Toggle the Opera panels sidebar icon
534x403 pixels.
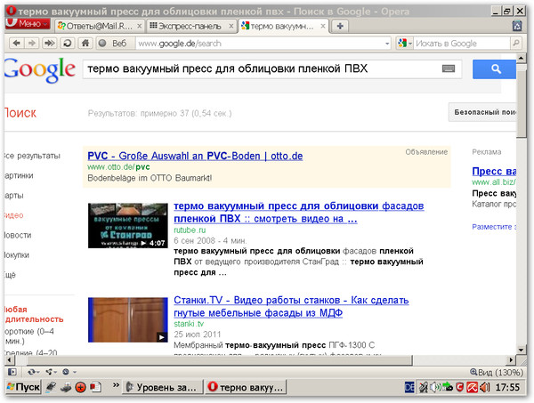pyautogui.click(x=12, y=372)
